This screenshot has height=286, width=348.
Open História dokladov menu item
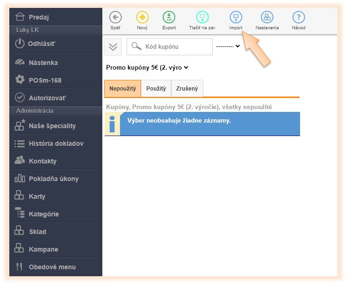(56, 143)
